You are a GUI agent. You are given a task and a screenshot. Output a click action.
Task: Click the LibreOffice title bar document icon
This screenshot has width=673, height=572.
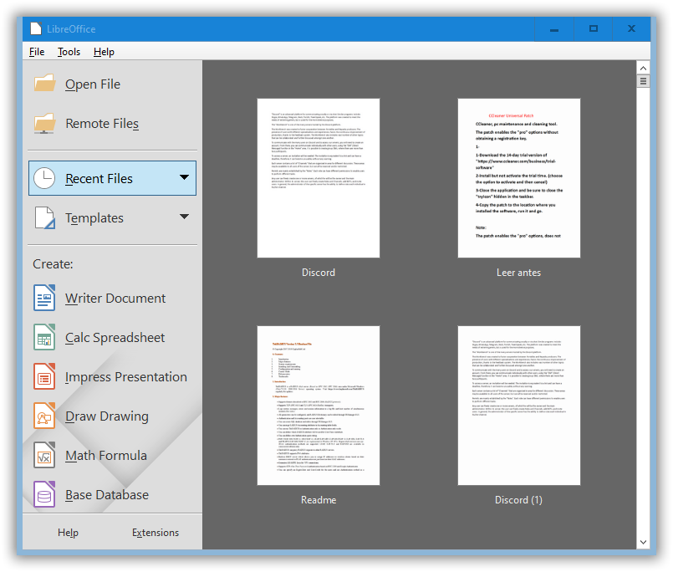(x=36, y=28)
